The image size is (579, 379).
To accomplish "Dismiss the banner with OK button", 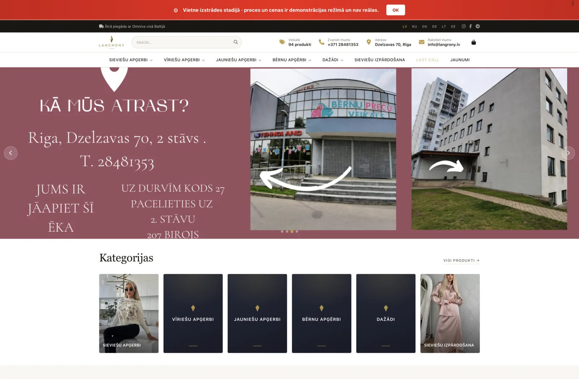I will click(x=396, y=10).
